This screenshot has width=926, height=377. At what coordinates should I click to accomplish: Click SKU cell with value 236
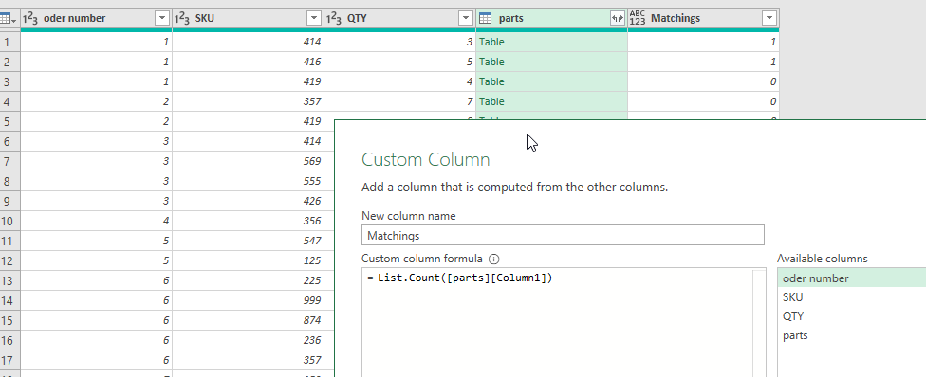(x=248, y=340)
